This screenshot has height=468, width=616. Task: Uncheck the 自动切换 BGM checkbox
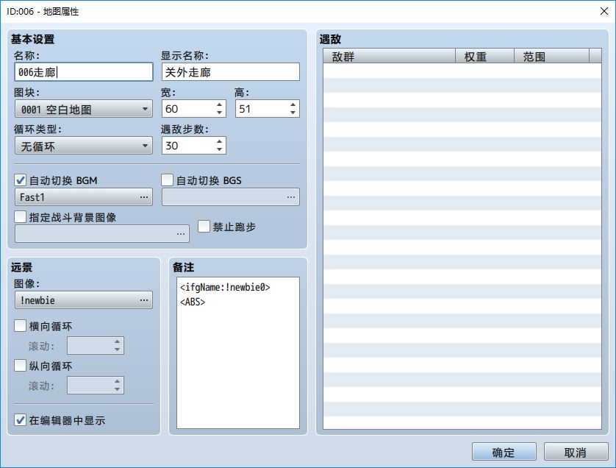point(21,180)
